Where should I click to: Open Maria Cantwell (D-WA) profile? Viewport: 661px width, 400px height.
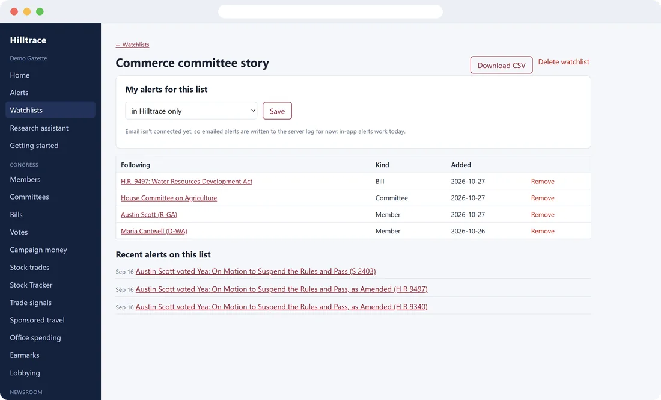pyautogui.click(x=154, y=231)
